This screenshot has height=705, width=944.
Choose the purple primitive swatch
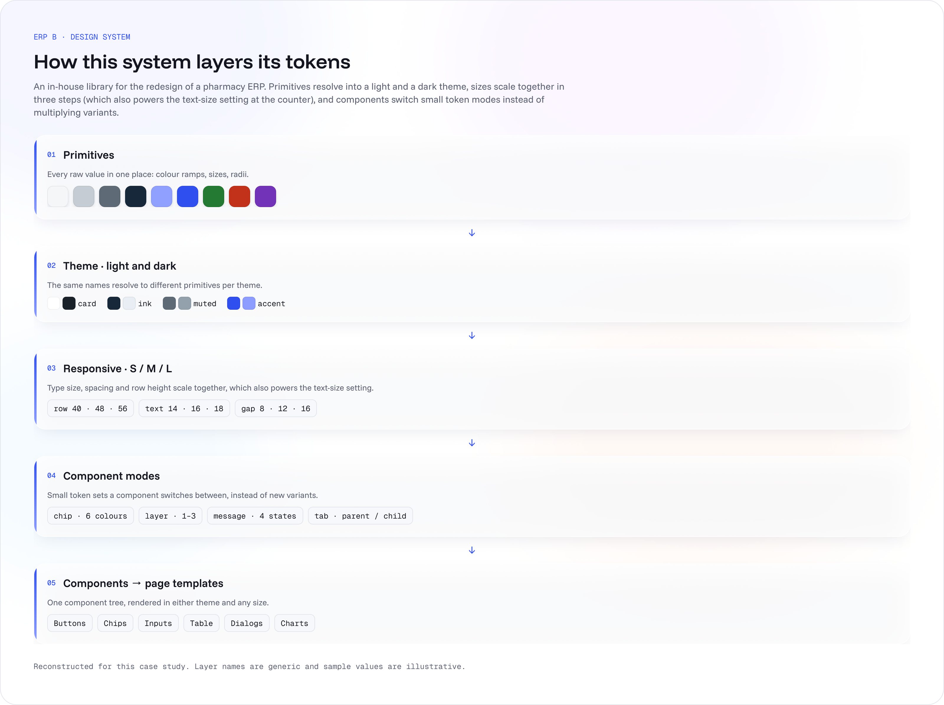(265, 196)
